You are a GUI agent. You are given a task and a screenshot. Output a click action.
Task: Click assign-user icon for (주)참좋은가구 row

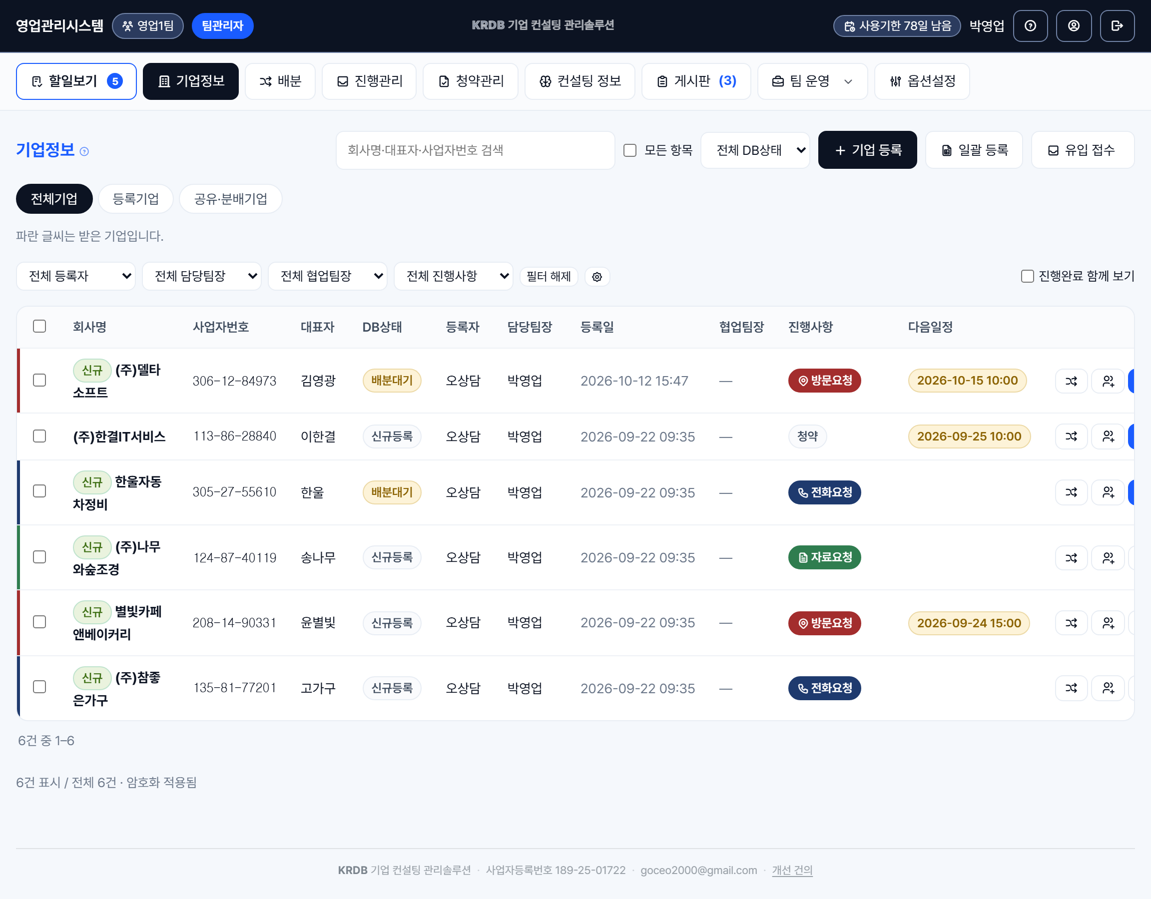click(x=1109, y=688)
